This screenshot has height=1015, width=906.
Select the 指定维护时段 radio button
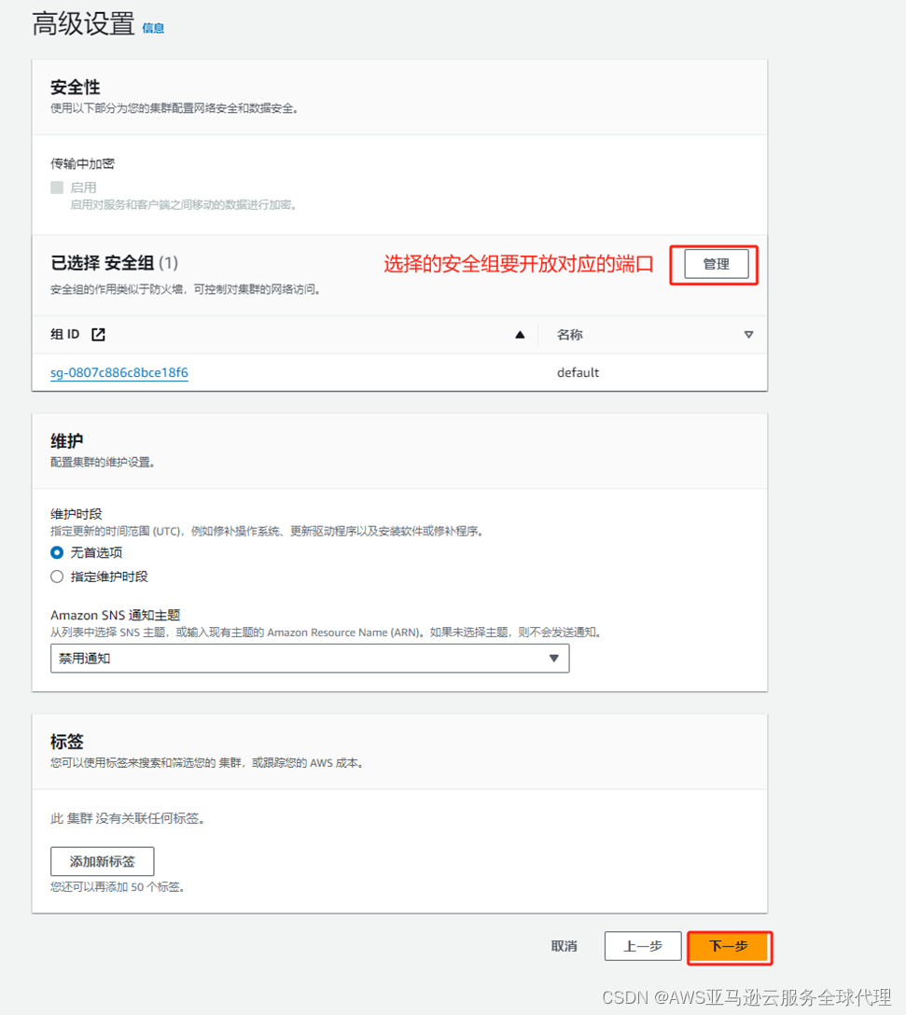point(56,576)
